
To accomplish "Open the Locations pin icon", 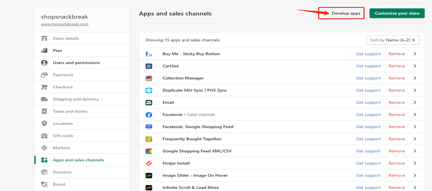I will [x=44, y=123].
